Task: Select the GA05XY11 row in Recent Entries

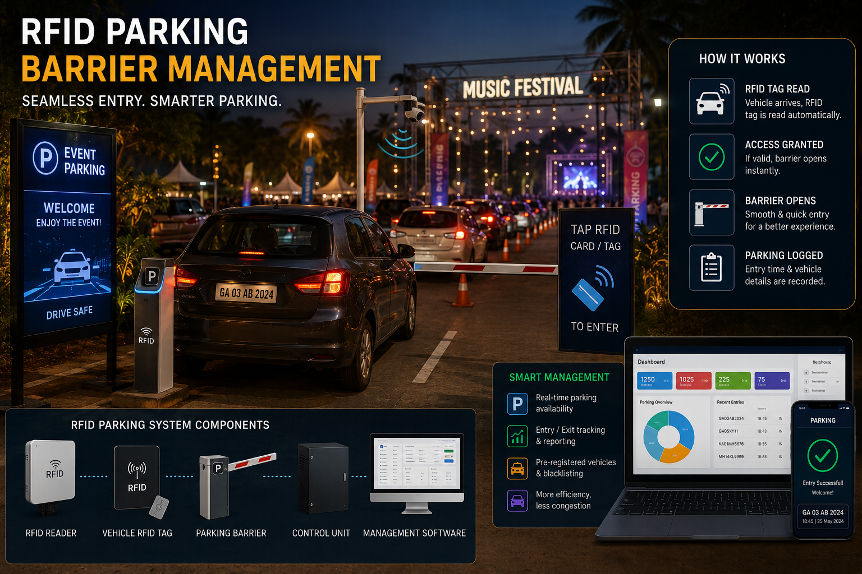Action: (x=751, y=431)
